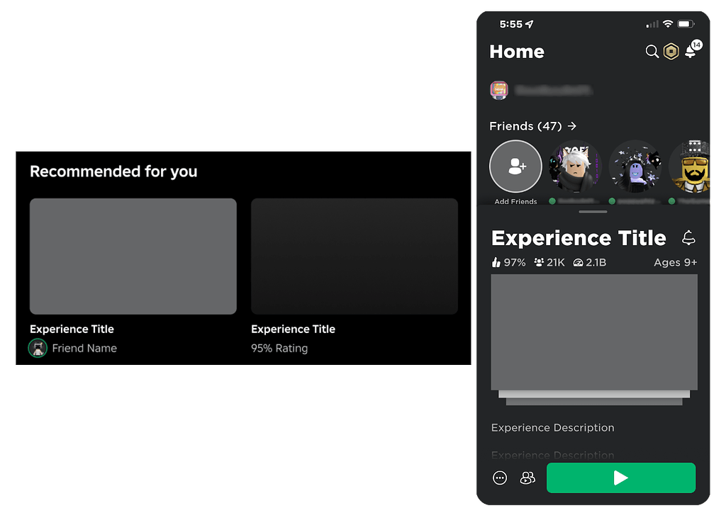
Task: Tap the green Play button
Action: (x=621, y=478)
